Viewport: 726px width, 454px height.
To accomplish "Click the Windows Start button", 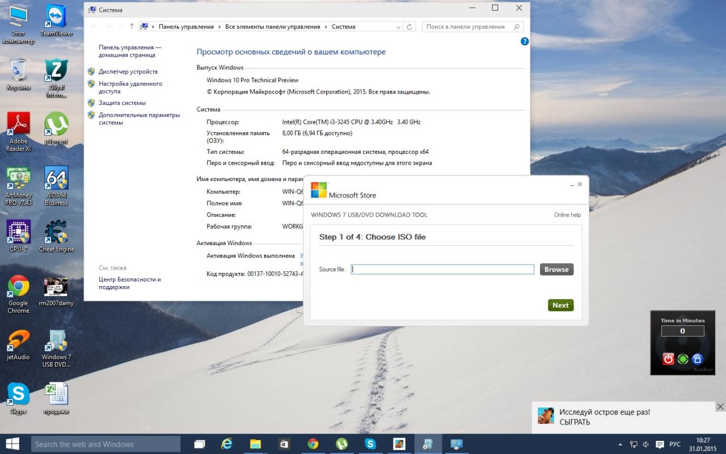I will [12, 444].
